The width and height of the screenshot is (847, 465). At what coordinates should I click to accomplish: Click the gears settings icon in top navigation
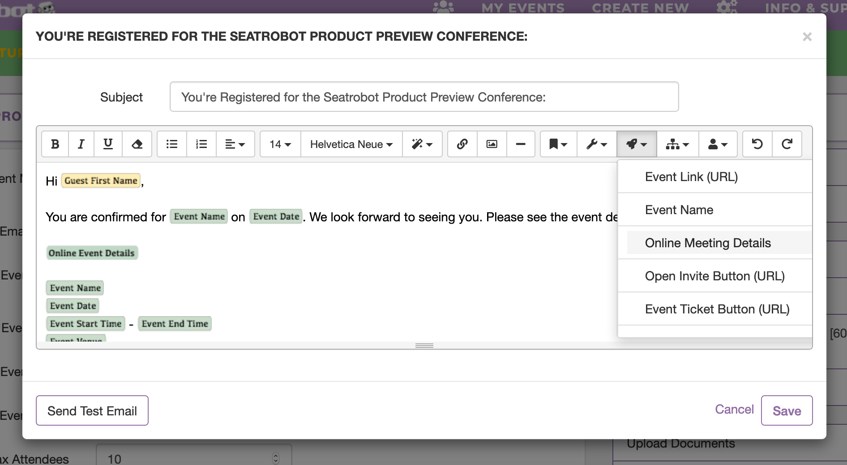click(727, 7)
